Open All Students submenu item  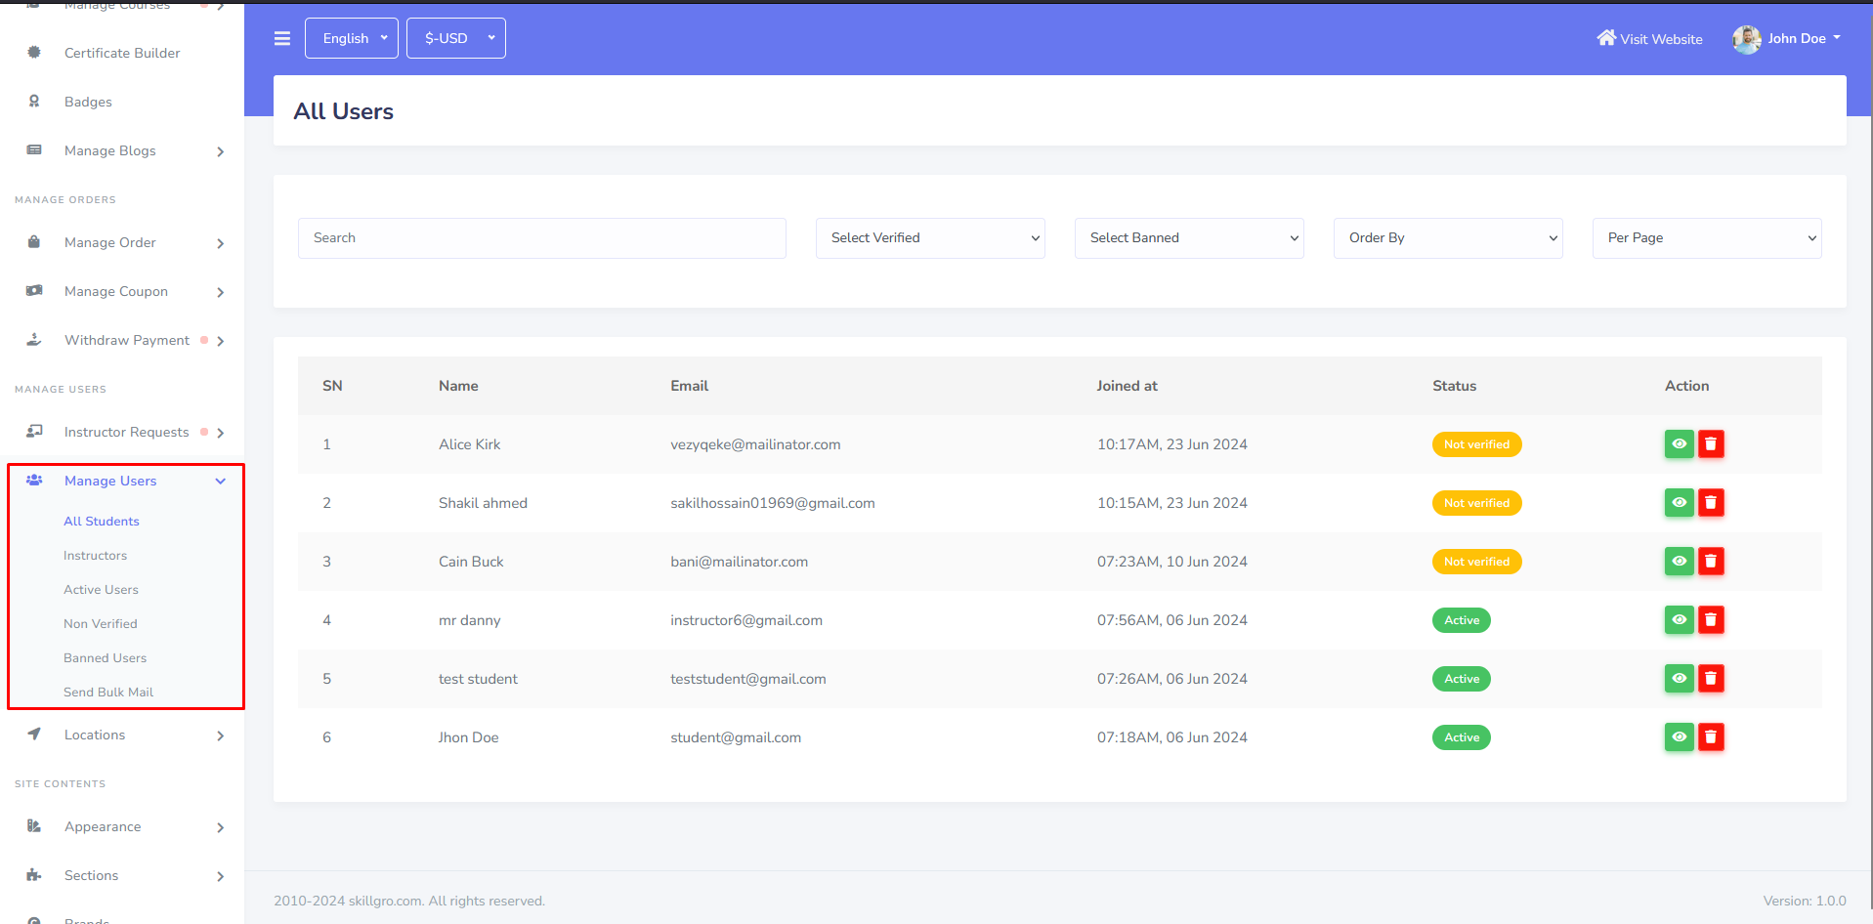(x=102, y=522)
